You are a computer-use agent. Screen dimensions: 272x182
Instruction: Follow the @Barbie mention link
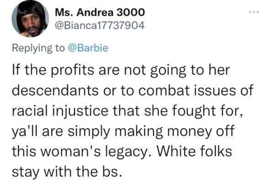tap(88, 48)
